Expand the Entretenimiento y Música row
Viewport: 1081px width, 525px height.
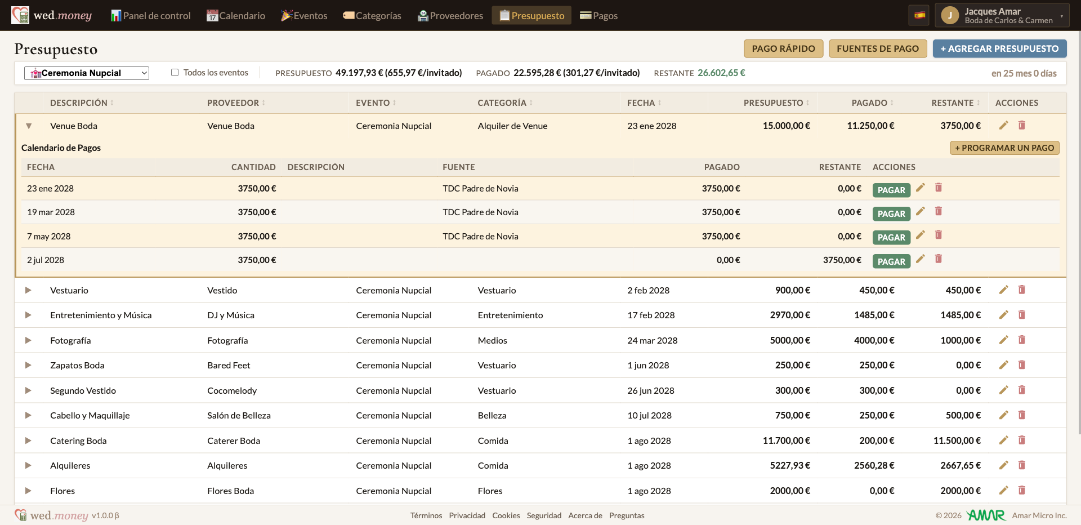(x=28, y=315)
